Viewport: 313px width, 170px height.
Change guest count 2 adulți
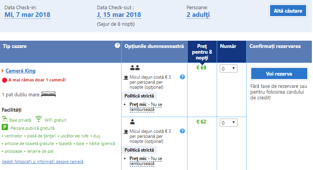tap(198, 15)
